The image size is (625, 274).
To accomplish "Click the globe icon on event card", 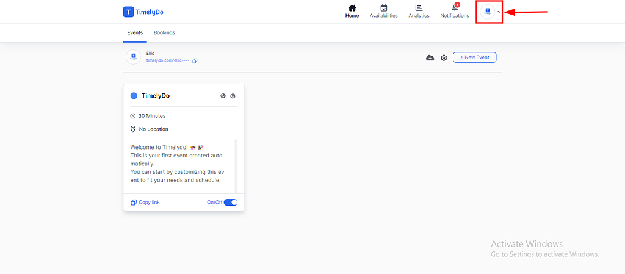I will point(223,96).
